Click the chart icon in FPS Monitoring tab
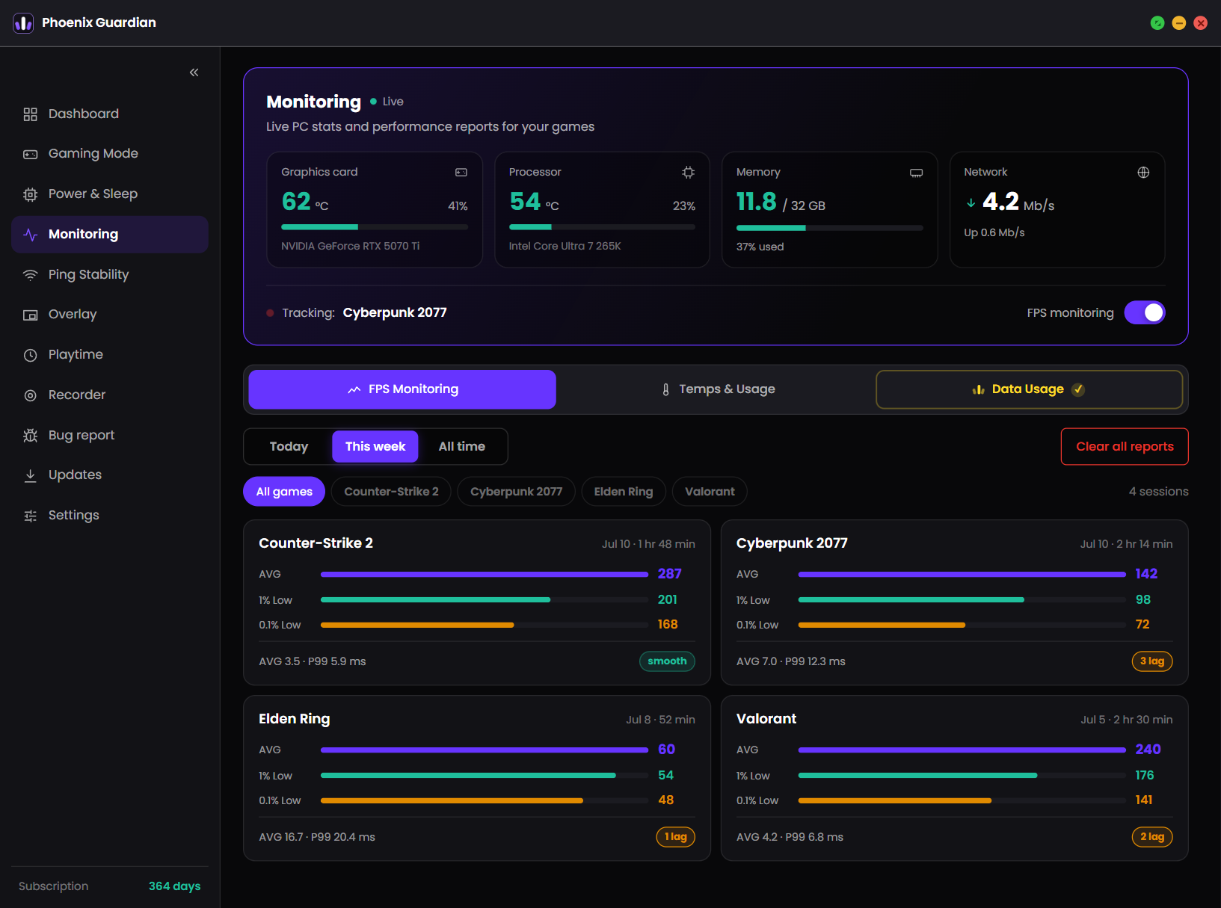 pos(354,389)
